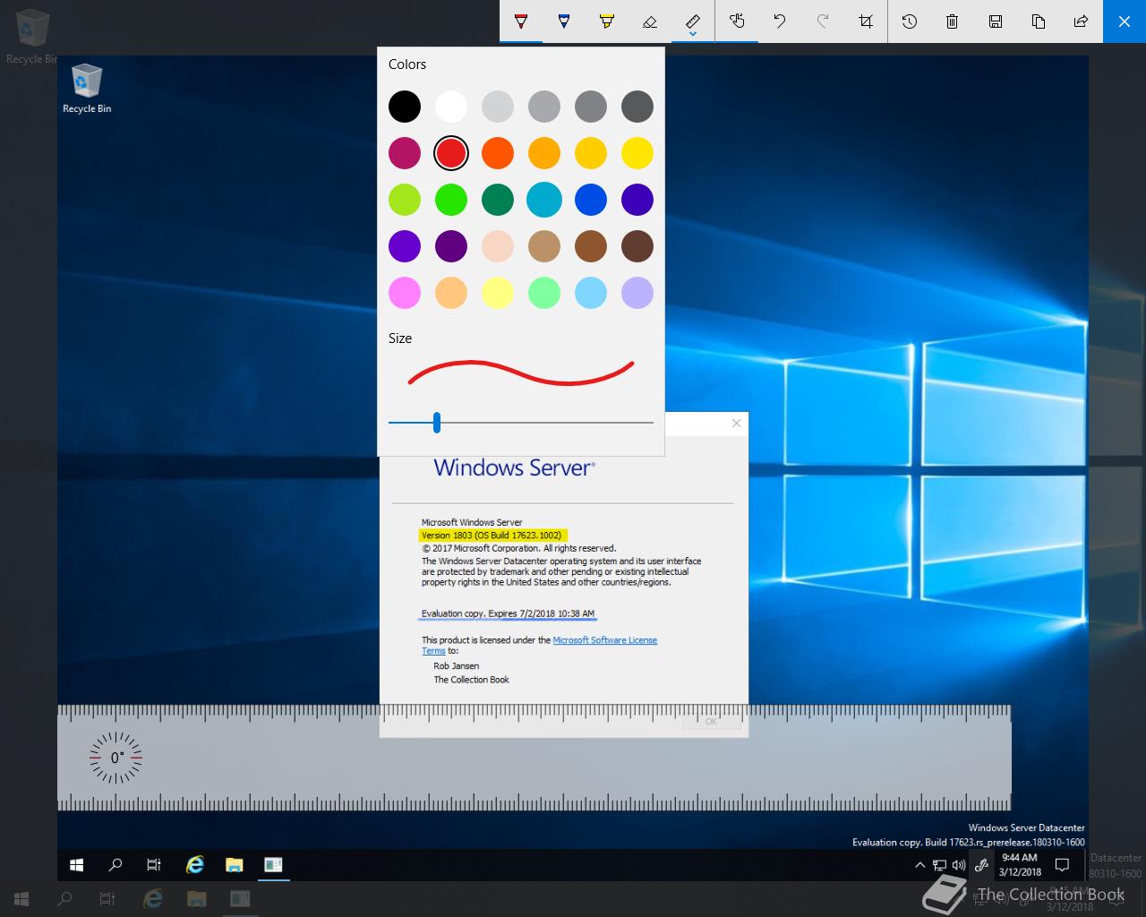Choose the orange-red color swatch
Screen dimensions: 1146x917
498,153
